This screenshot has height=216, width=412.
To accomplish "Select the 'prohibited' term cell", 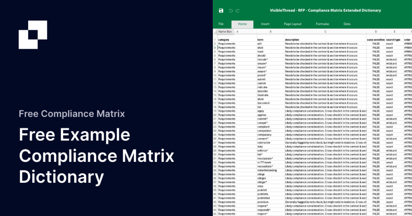I will (x=271, y=198).
